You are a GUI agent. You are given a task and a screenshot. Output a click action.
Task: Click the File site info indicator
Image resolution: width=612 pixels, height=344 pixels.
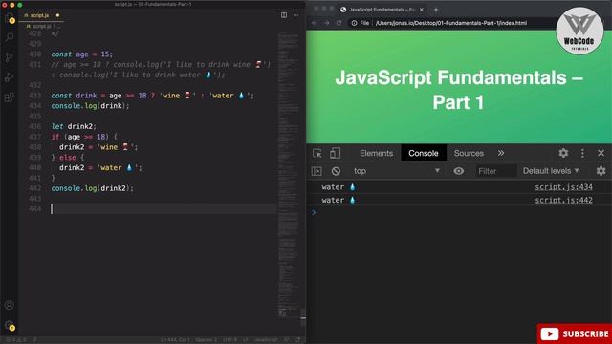[360, 23]
